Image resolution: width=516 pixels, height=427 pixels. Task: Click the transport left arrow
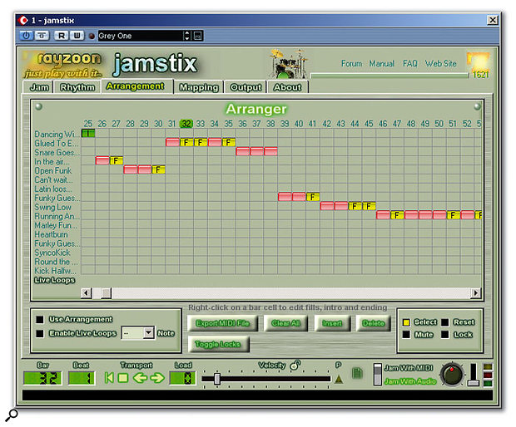pos(140,378)
